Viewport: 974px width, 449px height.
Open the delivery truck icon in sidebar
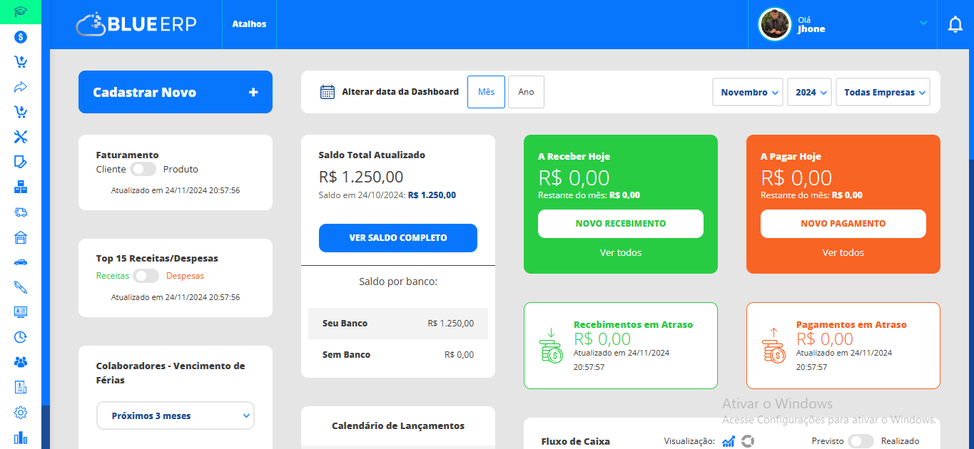(x=21, y=212)
